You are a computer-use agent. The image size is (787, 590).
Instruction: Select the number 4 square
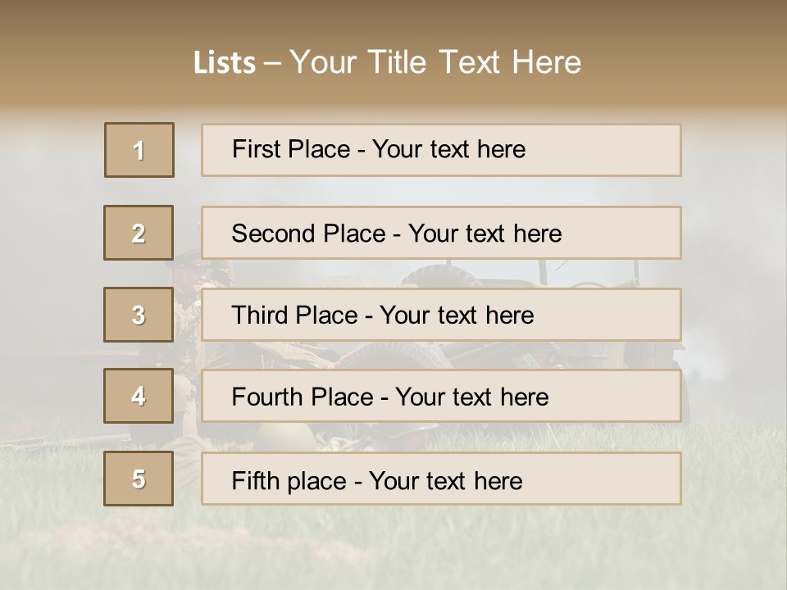pyautogui.click(x=139, y=397)
